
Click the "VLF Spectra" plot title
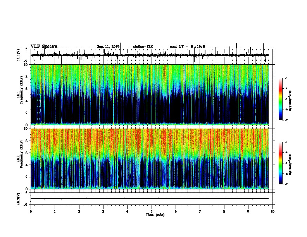[44, 46]
